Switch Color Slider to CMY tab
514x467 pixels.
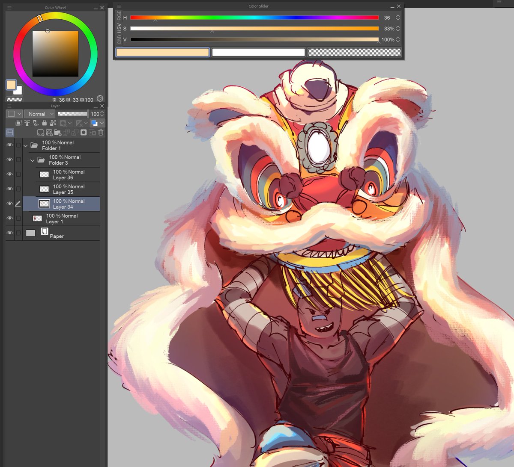[x=120, y=40]
